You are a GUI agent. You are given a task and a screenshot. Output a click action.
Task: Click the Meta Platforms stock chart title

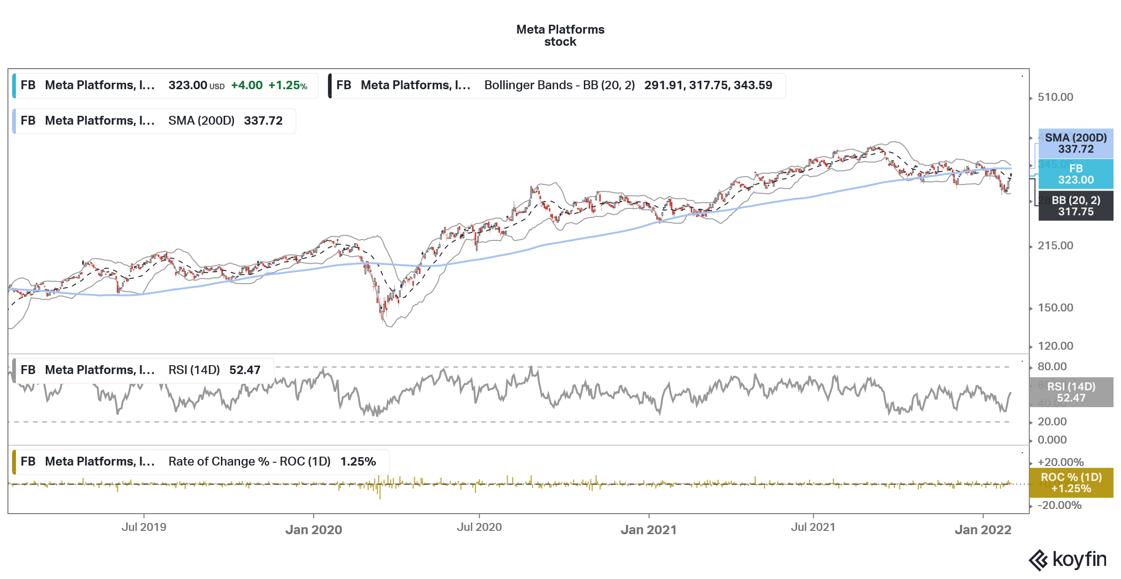click(x=560, y=35)
